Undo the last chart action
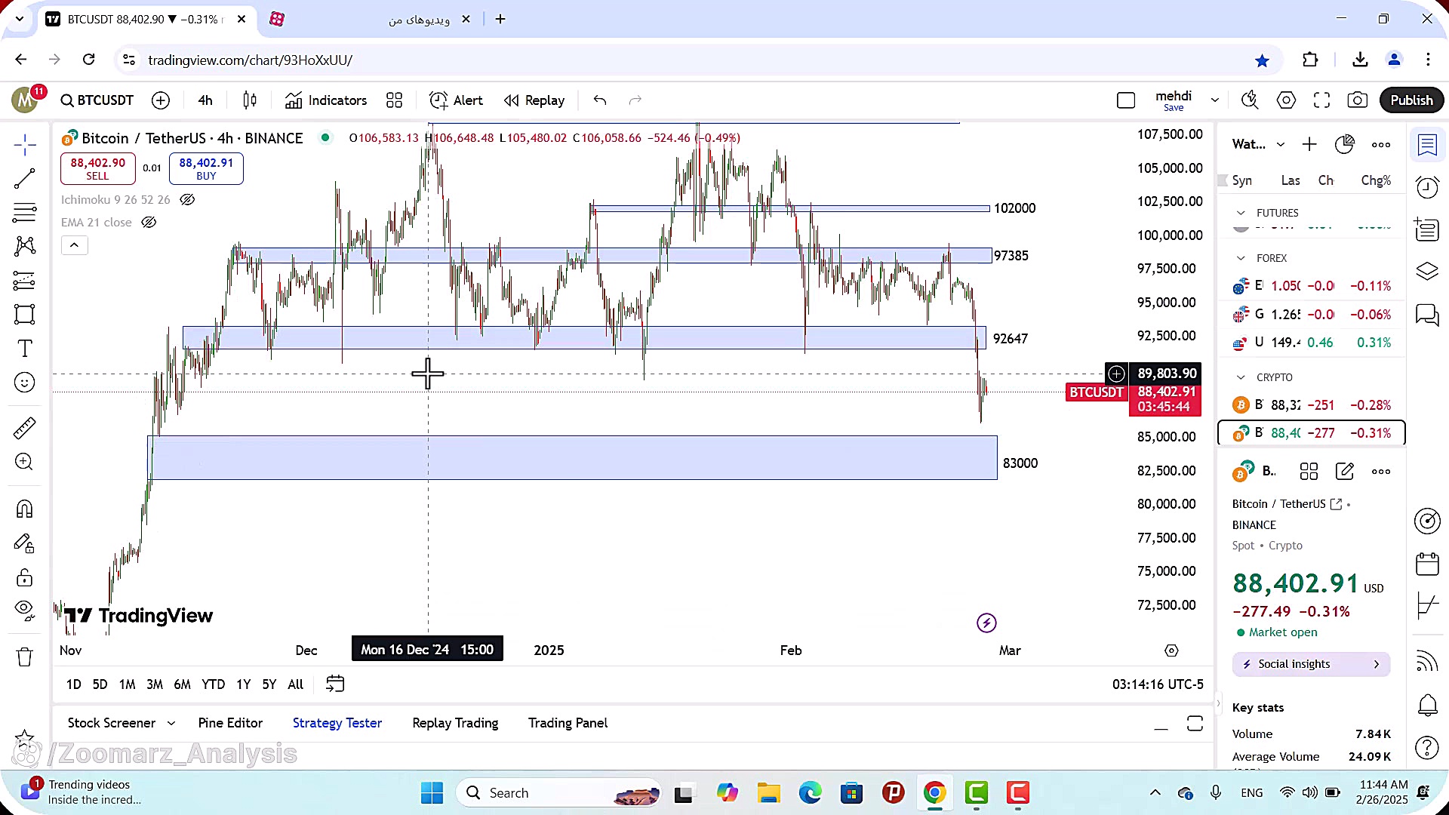1449x815 pixels. click(600, 100)
